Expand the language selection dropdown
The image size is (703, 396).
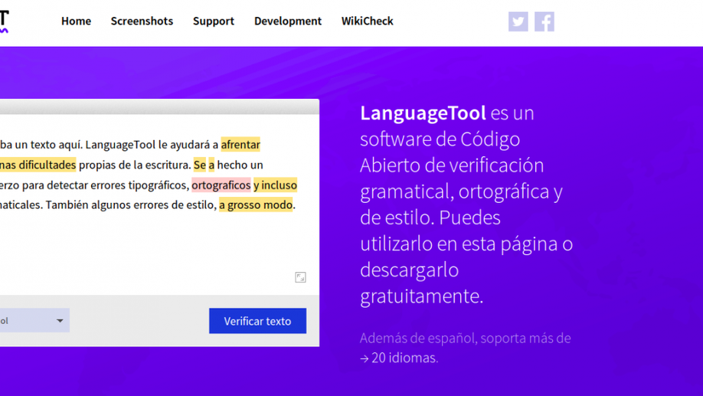(x=34, y=320)
